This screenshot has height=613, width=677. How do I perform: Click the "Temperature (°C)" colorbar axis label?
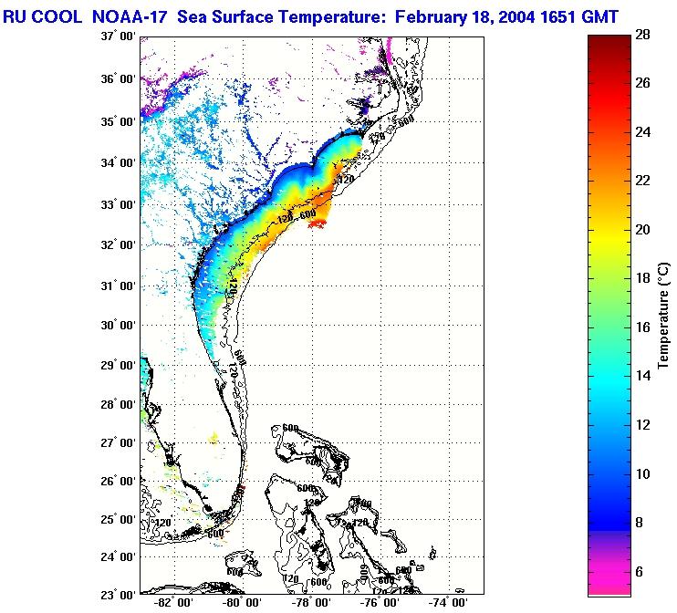[665, 315]
